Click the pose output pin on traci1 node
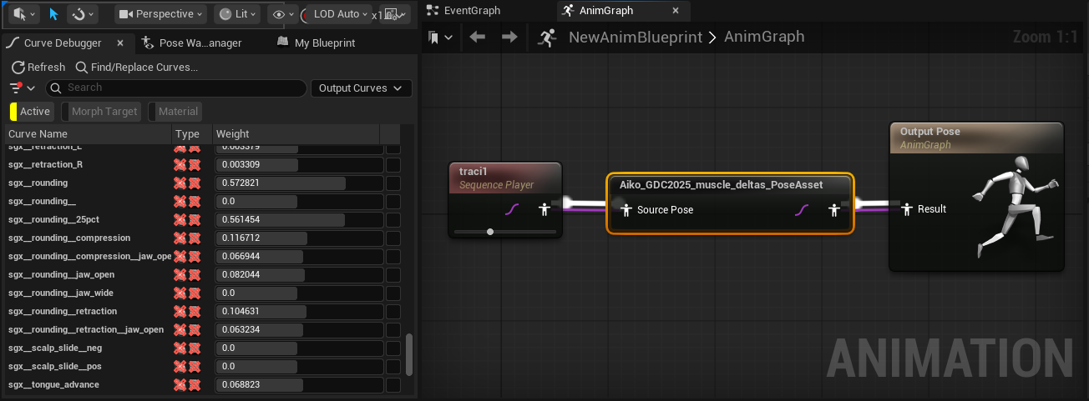 [x=544, y=209]
